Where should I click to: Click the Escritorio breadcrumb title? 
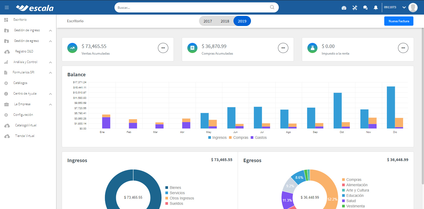pyautogui.click(x=75, y=21)
